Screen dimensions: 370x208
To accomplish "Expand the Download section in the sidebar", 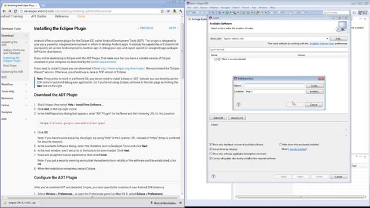I will 26,36.
